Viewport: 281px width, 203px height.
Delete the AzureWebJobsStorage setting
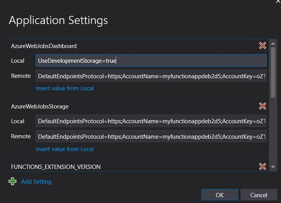click(x=262, y=106)
